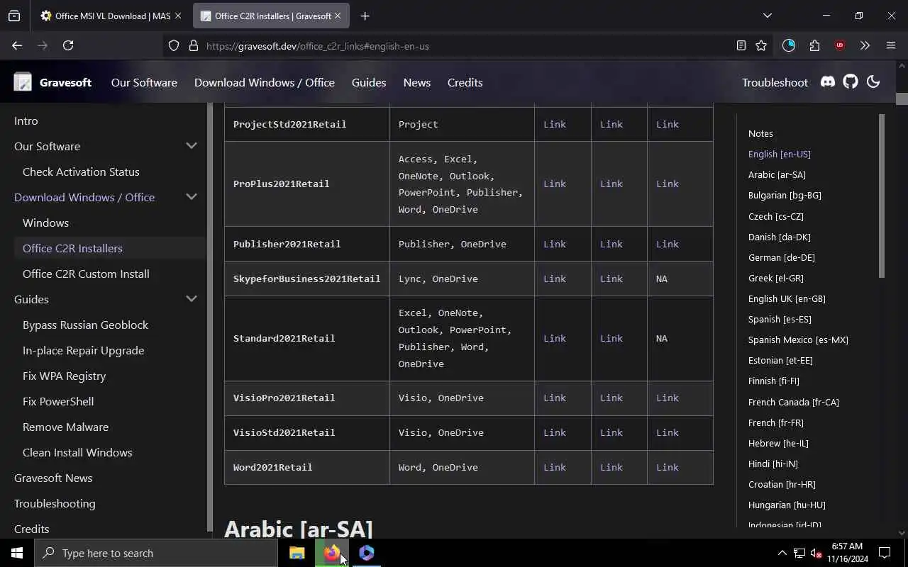Screen dimensions: 908x567
Task: Open a new tab with plus
Action: pyautogui.click(x=365, y=16)
